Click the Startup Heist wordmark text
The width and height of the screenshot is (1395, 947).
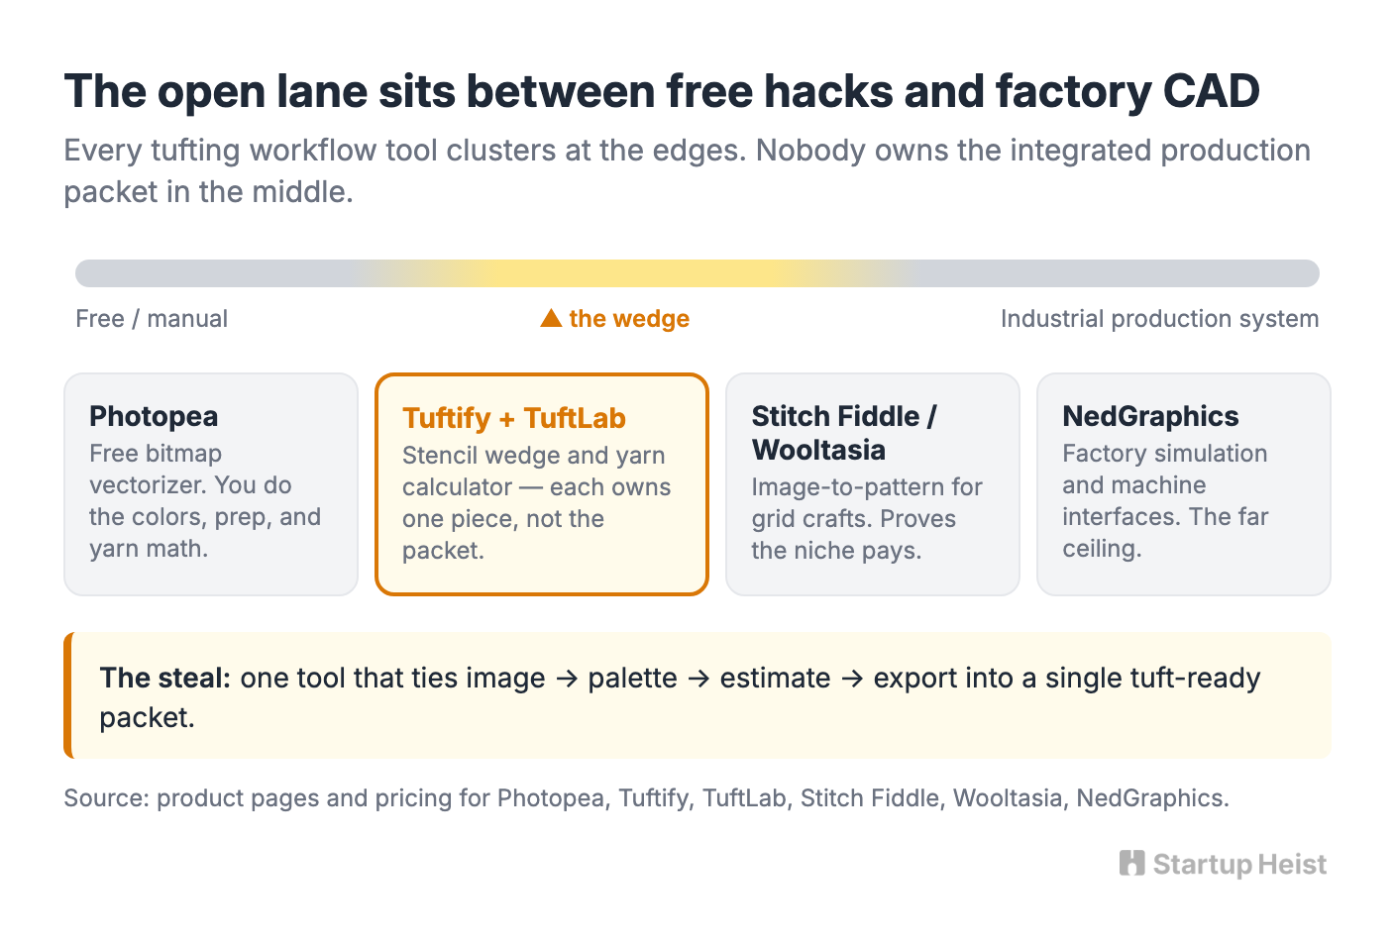1239,865
